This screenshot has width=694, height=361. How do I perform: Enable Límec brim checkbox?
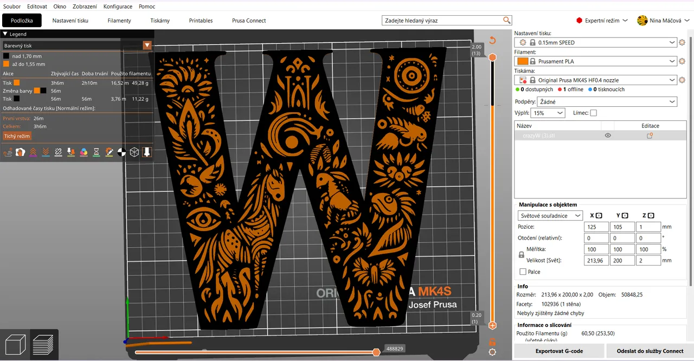pyautogui.click(x=593, y=113)
